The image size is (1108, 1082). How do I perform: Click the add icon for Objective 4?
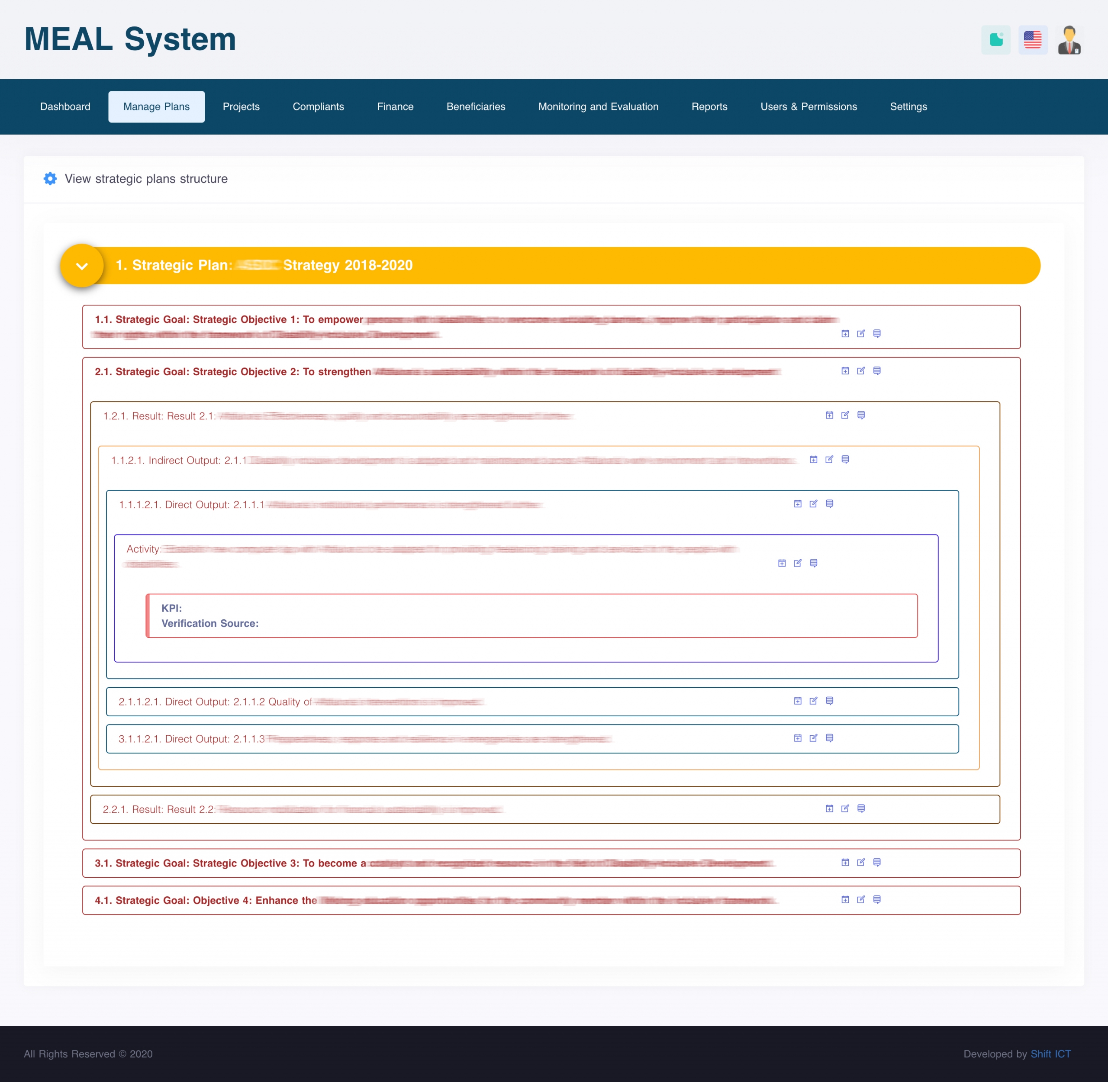(845, 899)
